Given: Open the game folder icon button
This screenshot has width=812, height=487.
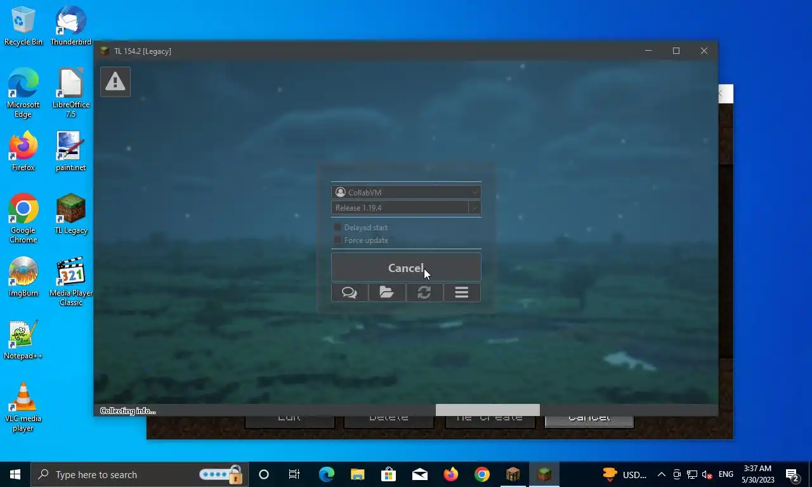Looking at the screenshot, I should (387, 292).
